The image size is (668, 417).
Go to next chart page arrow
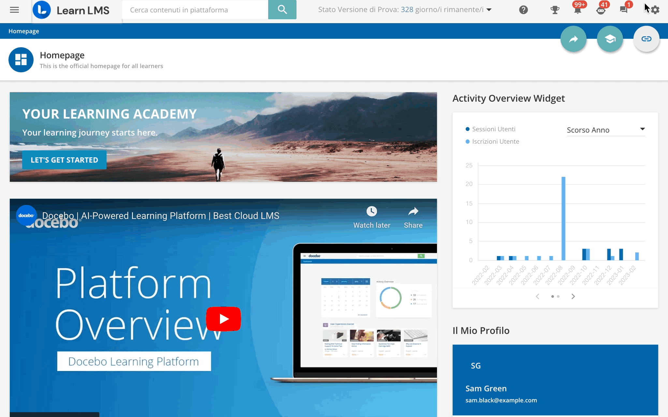tap(573, 296)
